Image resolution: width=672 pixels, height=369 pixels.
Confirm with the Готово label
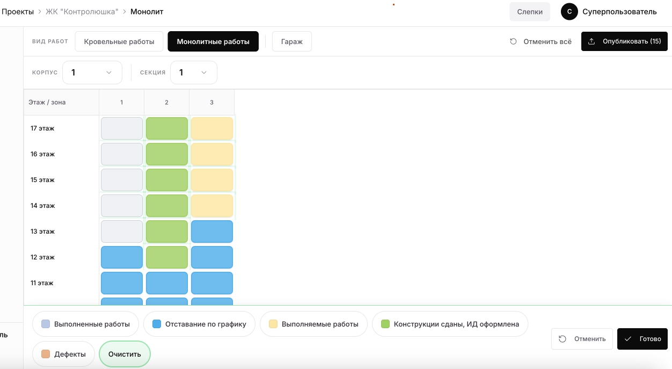pos(650,339)
